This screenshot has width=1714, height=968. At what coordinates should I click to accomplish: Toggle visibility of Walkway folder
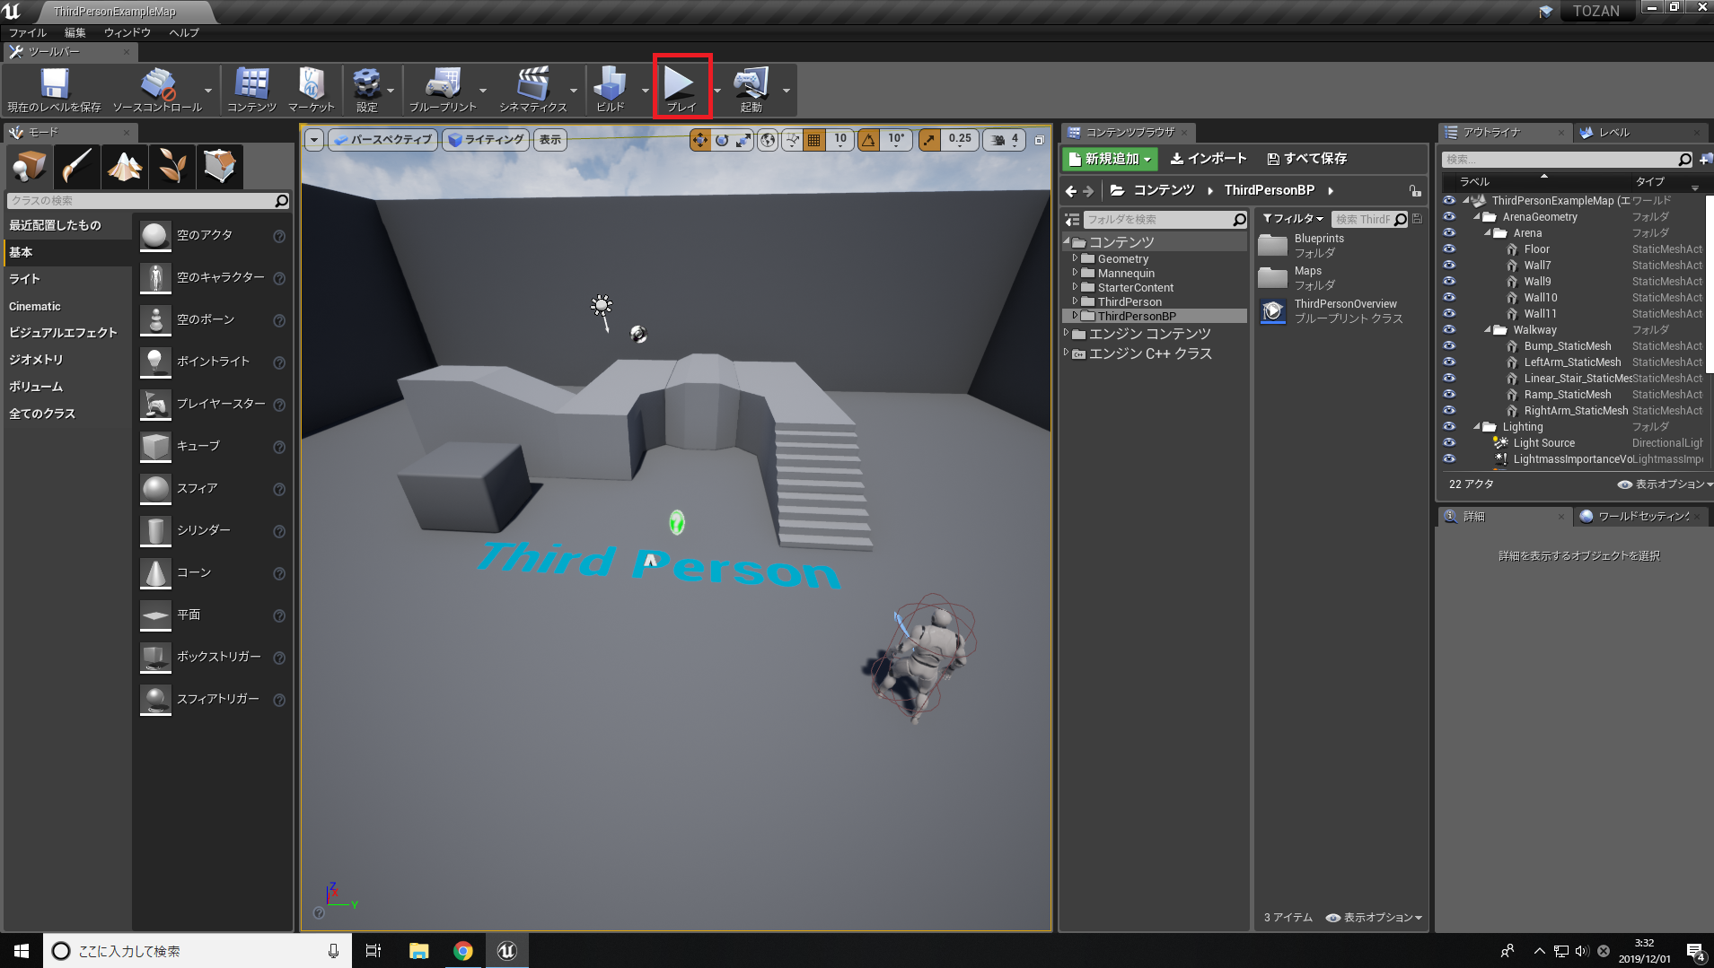tap(1449, 330)
